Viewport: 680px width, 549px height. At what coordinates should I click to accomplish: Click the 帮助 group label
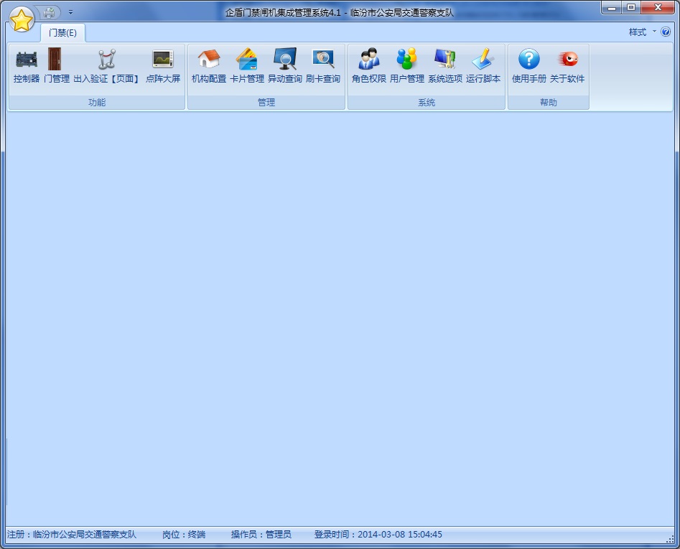(x=549, y=102)
